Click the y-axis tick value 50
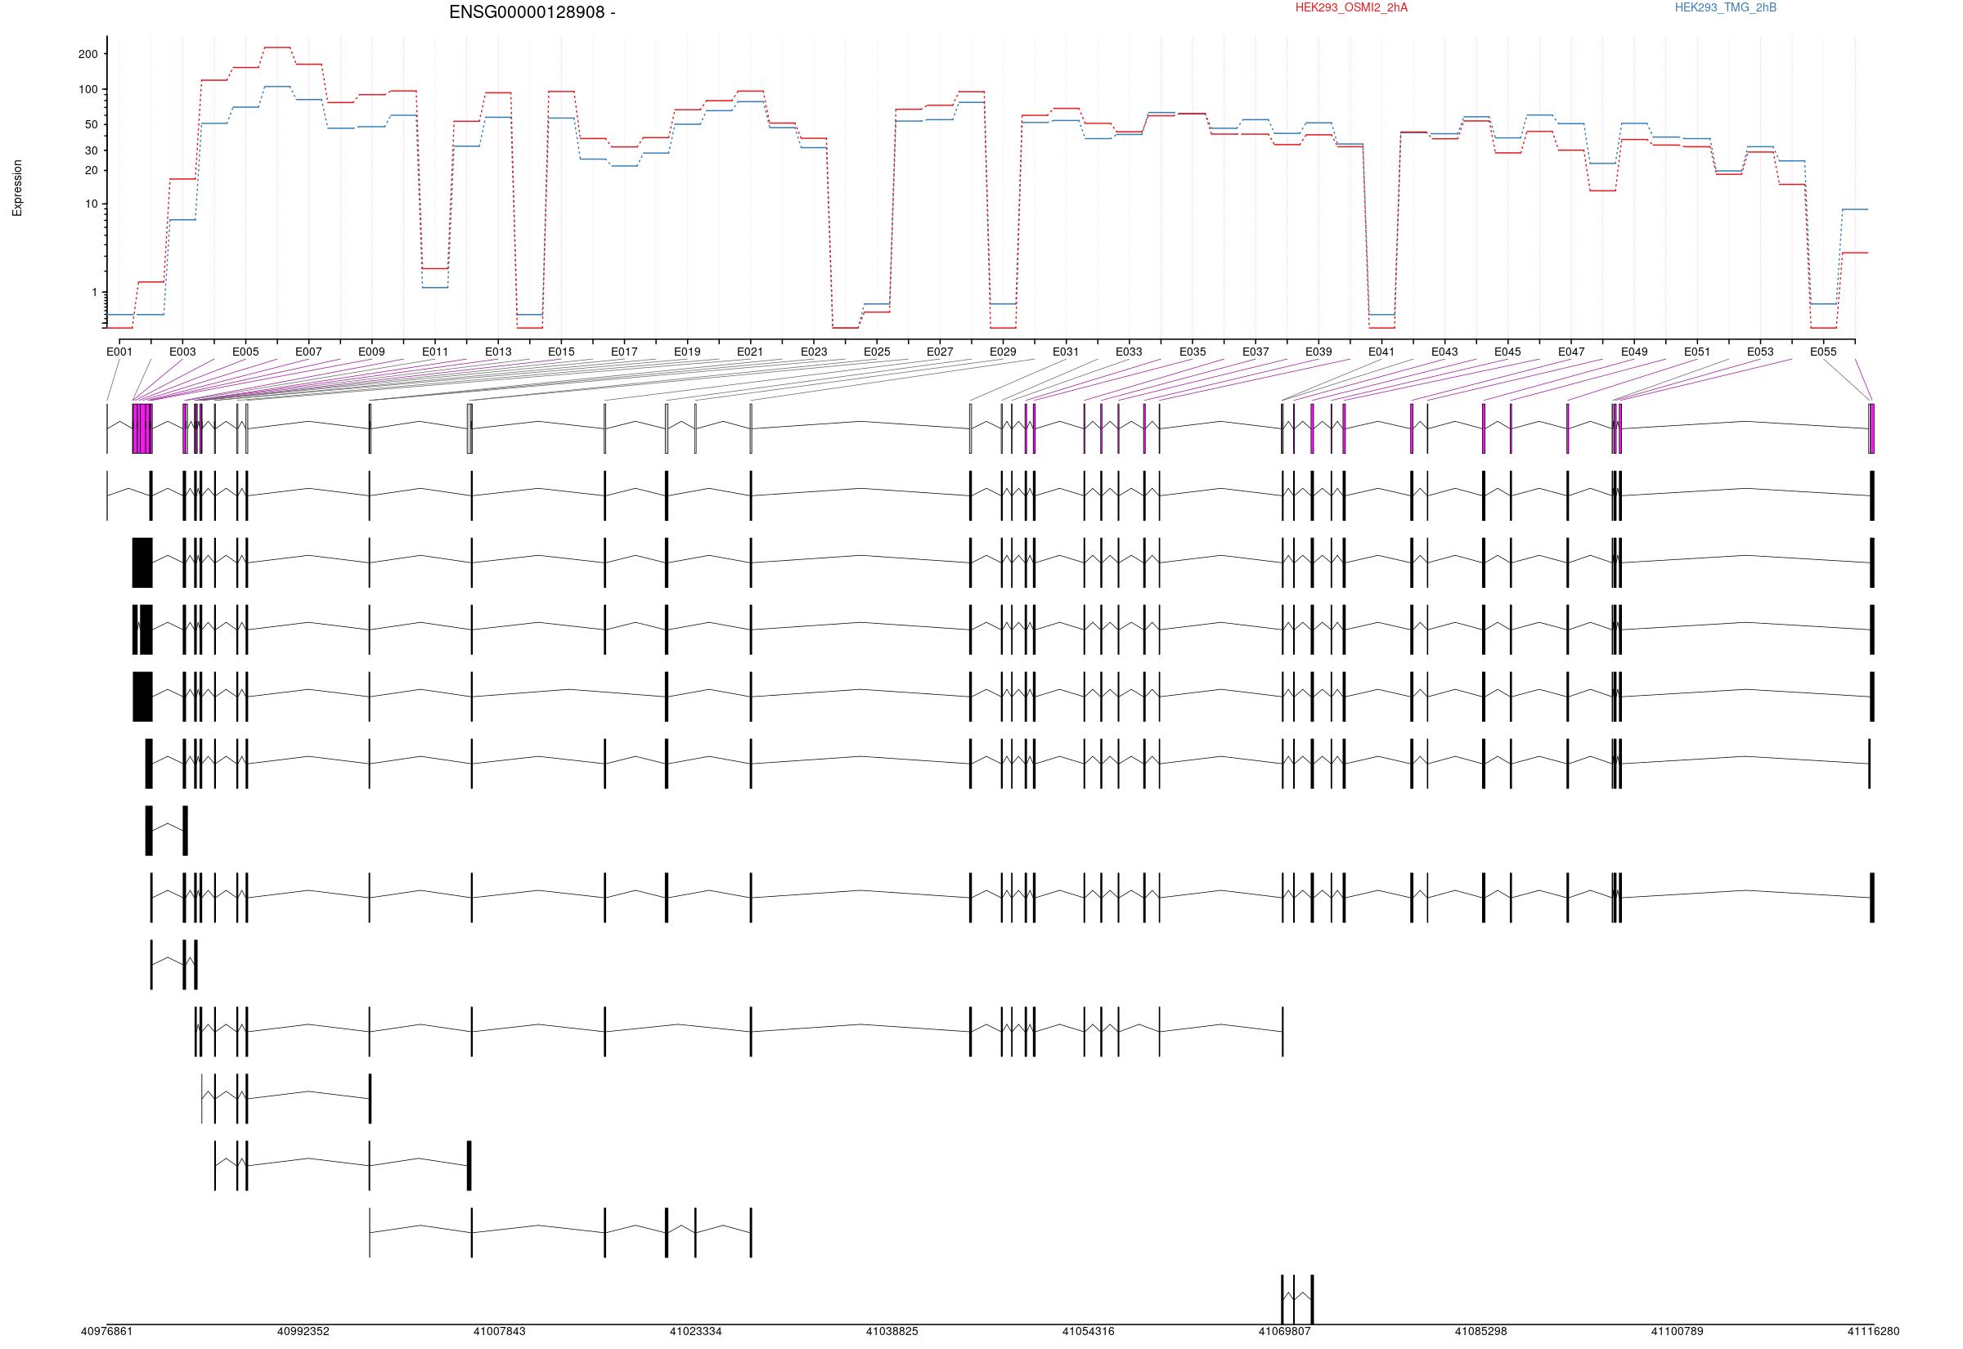This screenshot has width=1963, height=1349. tap(92, 124)
